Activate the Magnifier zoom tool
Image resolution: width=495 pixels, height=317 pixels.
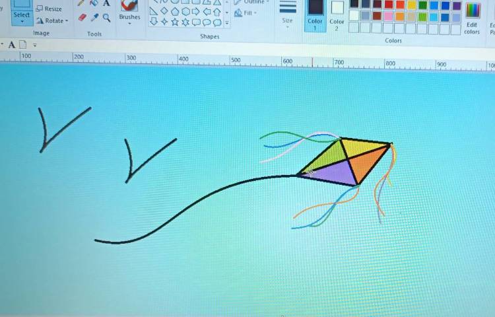click(106, 18)
